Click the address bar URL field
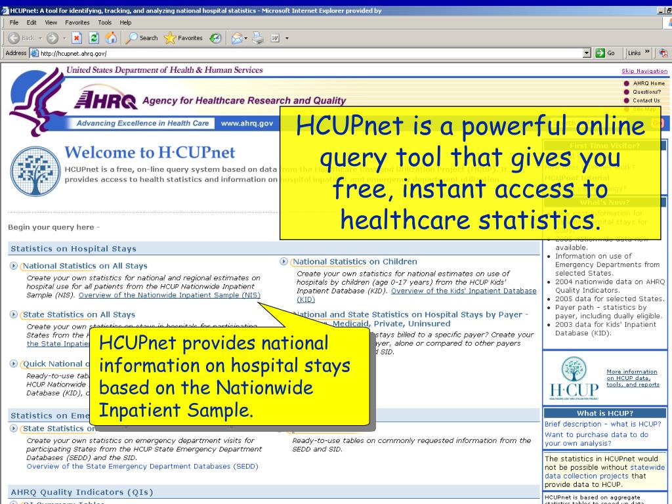 pyautogui.click(x=306, y=53)
